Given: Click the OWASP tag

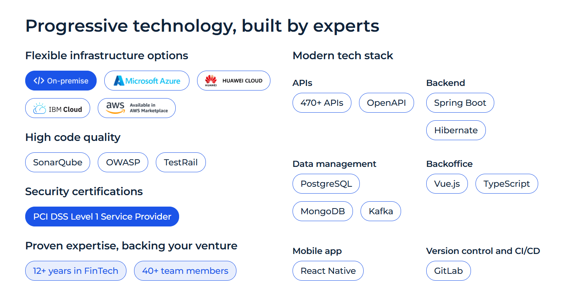Looking at the screenshot, I should pyautogui.click(x=123, y=162).
